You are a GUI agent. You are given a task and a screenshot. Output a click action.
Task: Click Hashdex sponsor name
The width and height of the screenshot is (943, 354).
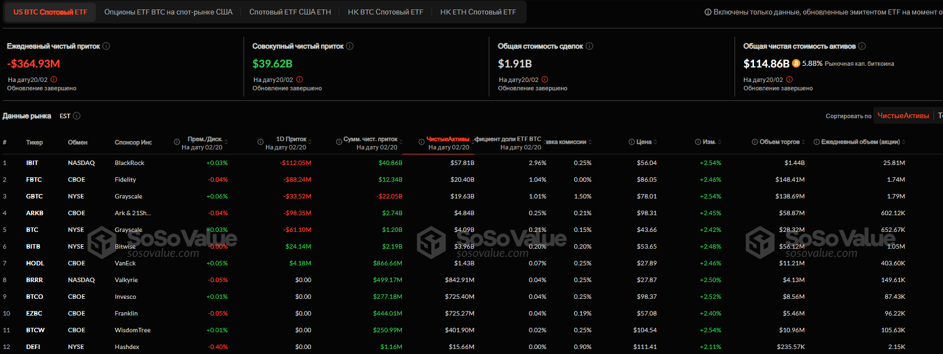click(x=127, y=347)
